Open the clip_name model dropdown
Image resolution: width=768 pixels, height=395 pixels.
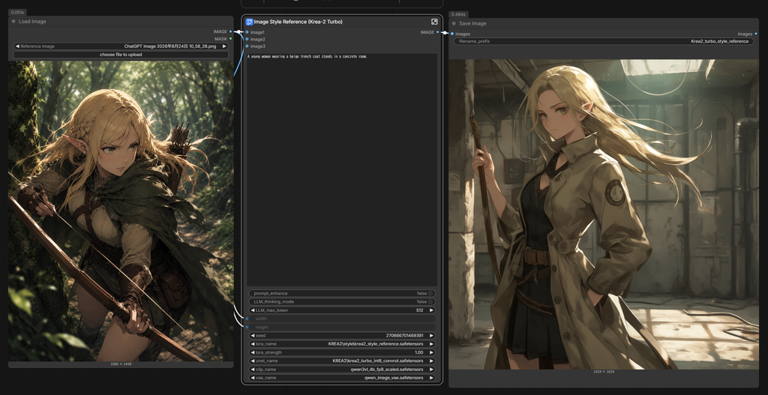click(x=342, y=370)
